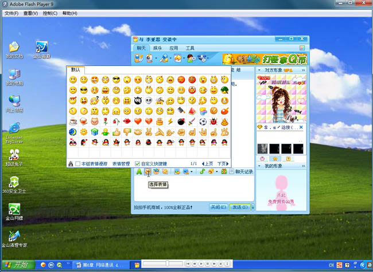Open the send picture icon in chat toolbar
The height and width of the screenshot is (272, 373).
(177, 172)
